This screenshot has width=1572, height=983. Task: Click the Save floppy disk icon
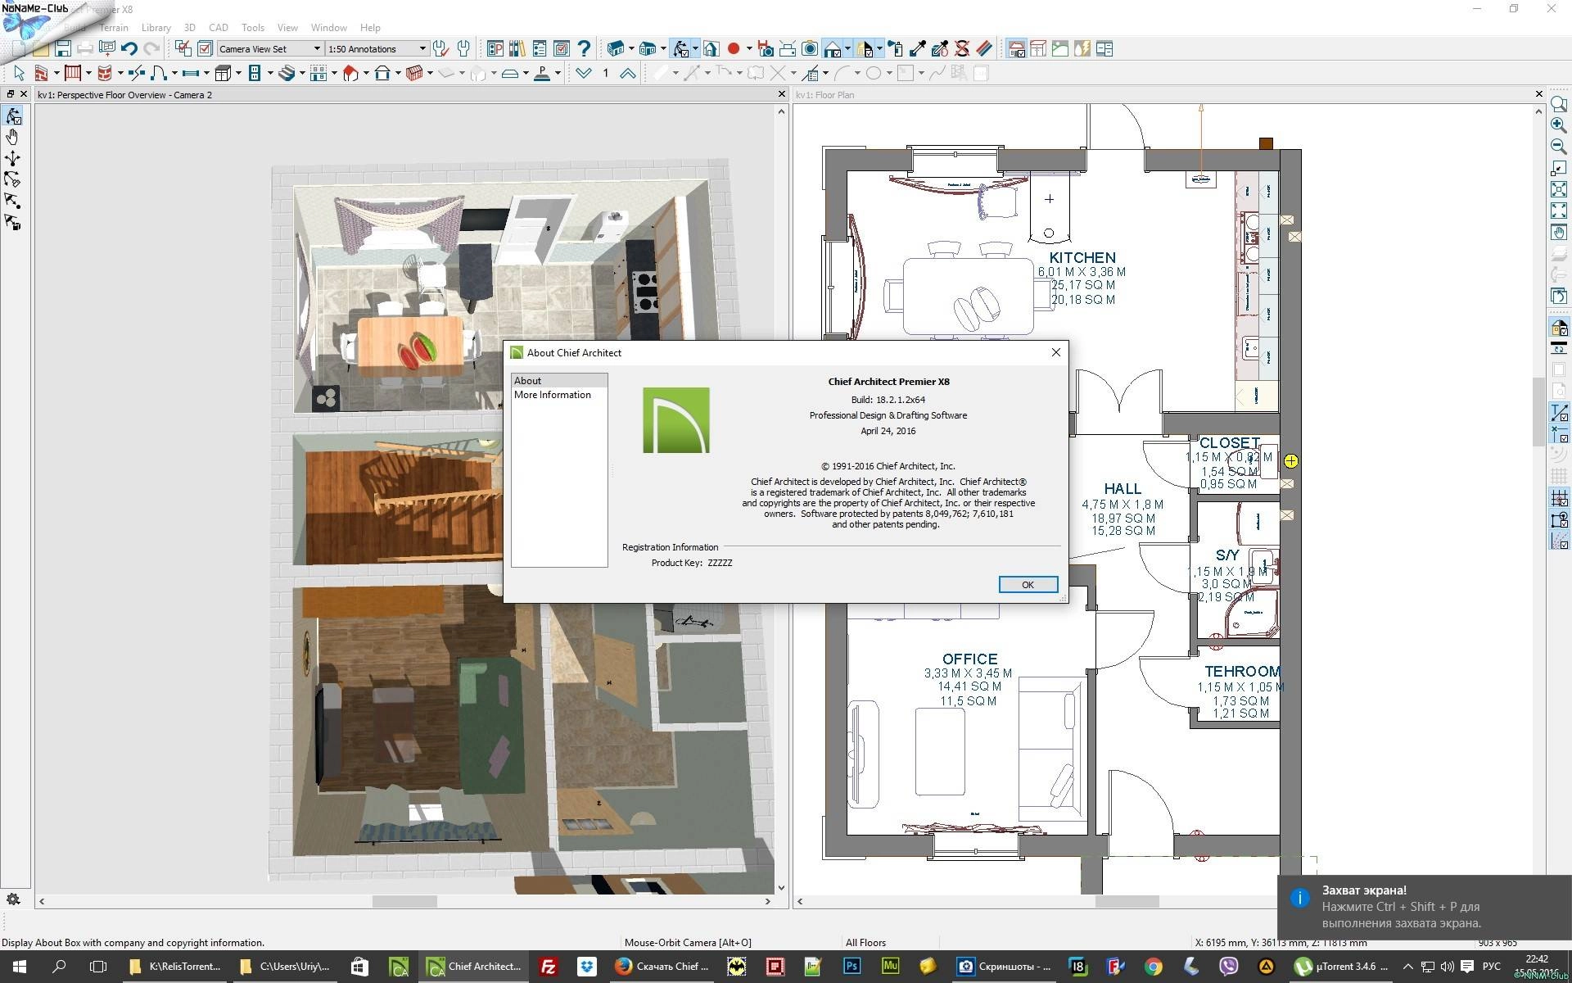pos(63,49)
